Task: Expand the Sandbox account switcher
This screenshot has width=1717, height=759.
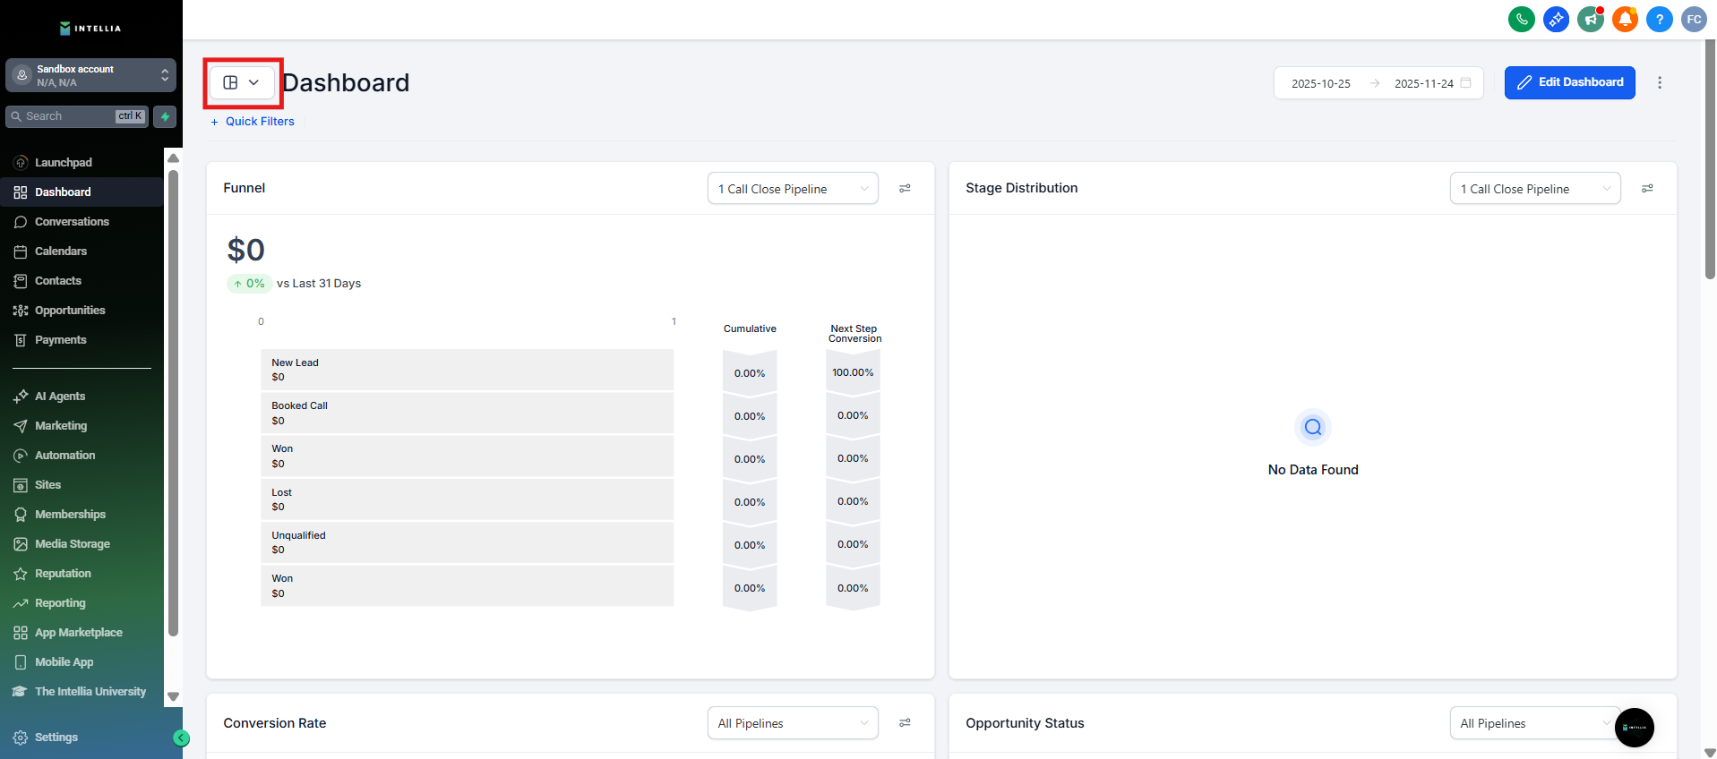Action: point(90,75)
